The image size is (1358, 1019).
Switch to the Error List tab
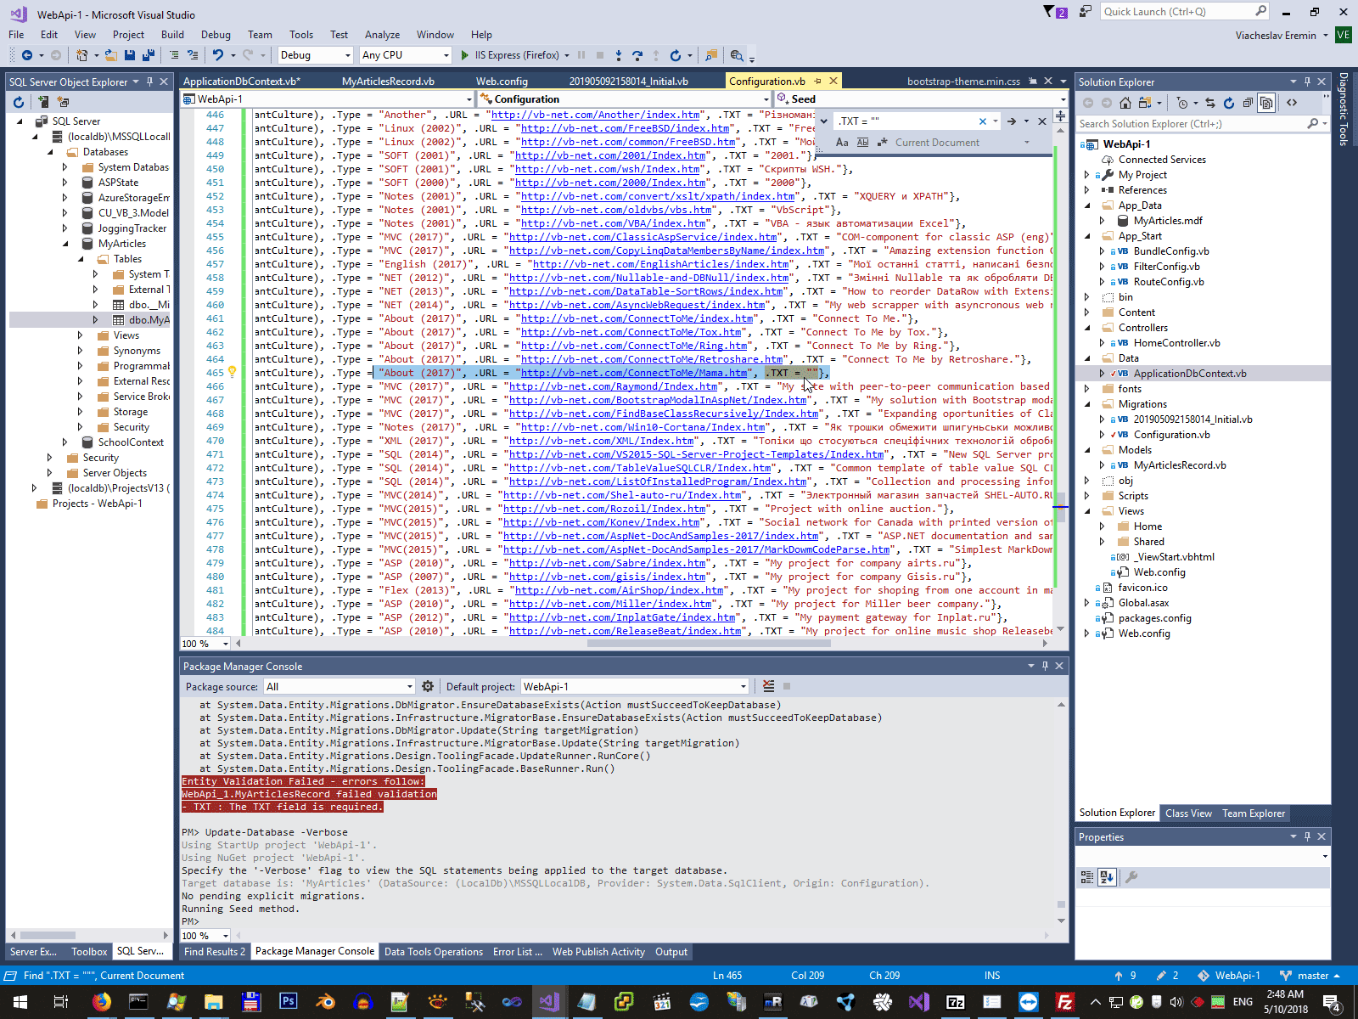[x=517, y=952]
